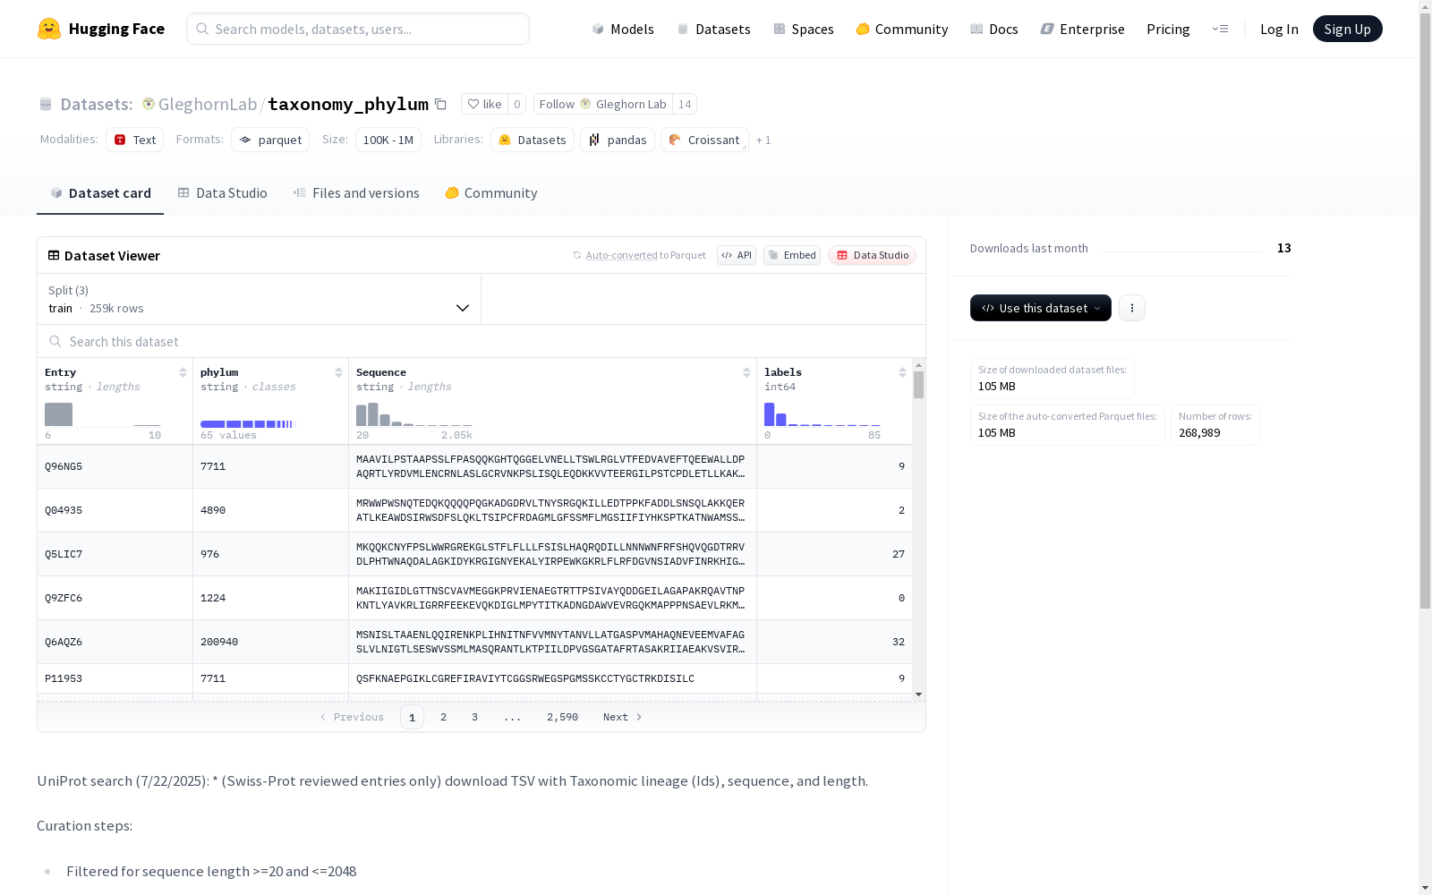The image size is (1432, 895).
Task: Open the Pricing page
Action: click(1168, 29)
